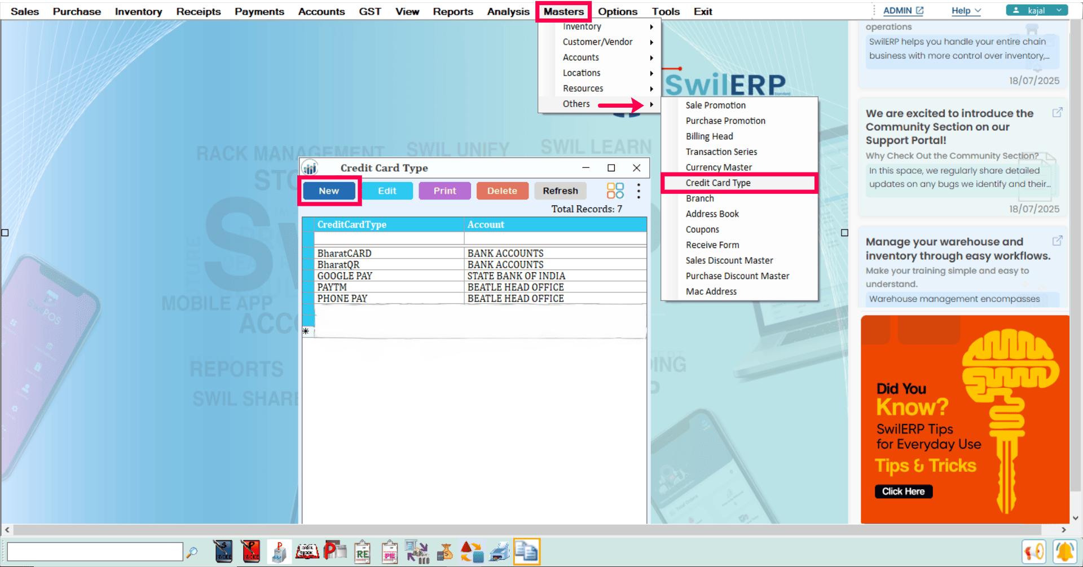The image size is (1083, 567).
Task: Choose Currency Master menu entry
Action: coord(739,167)
